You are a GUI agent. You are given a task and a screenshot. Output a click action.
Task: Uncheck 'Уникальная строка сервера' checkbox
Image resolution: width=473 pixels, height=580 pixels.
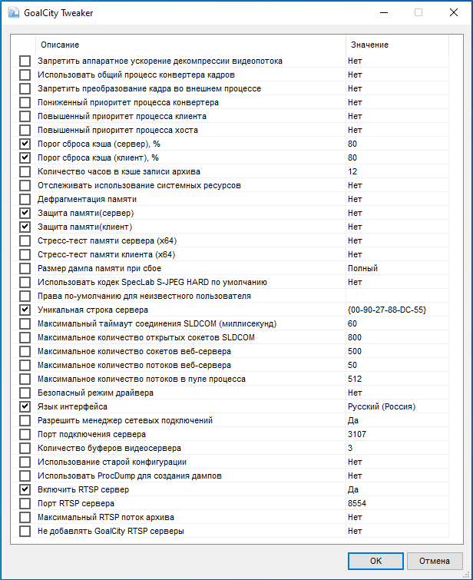(25, 310)
